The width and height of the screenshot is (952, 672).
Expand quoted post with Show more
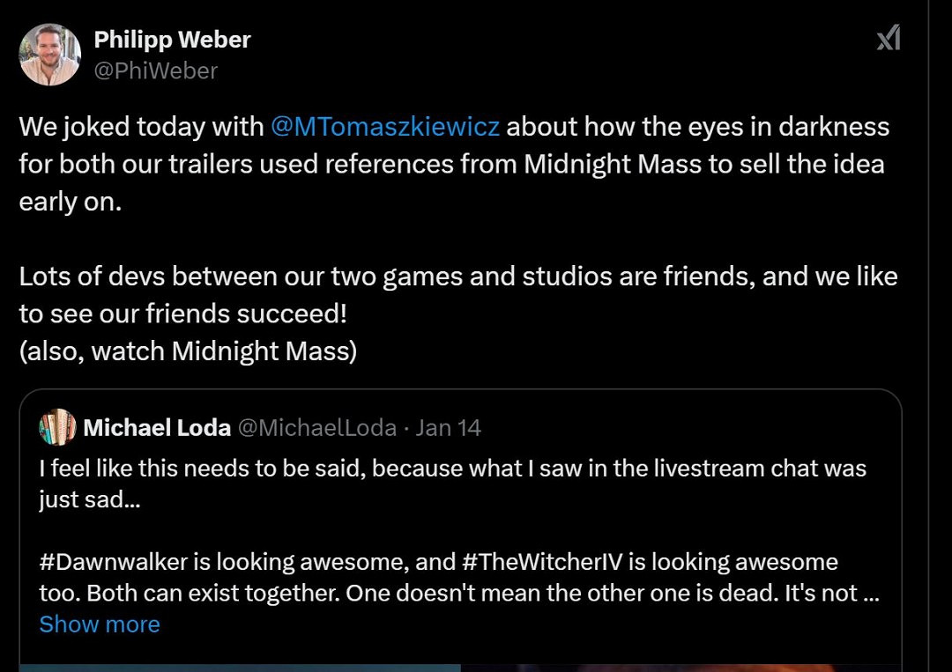[100, 624]
